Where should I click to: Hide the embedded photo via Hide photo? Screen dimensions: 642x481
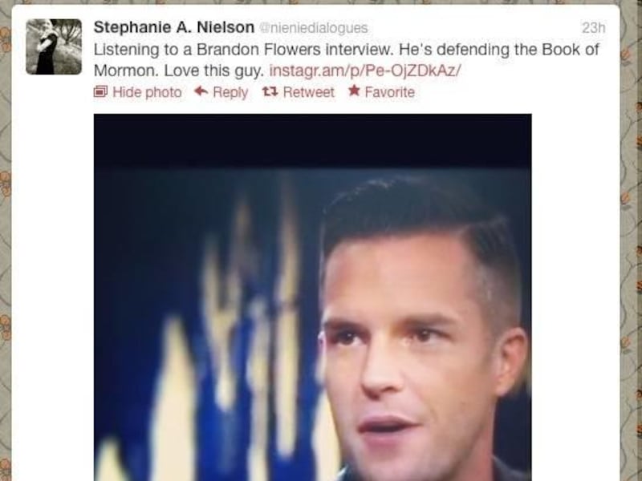147,92
